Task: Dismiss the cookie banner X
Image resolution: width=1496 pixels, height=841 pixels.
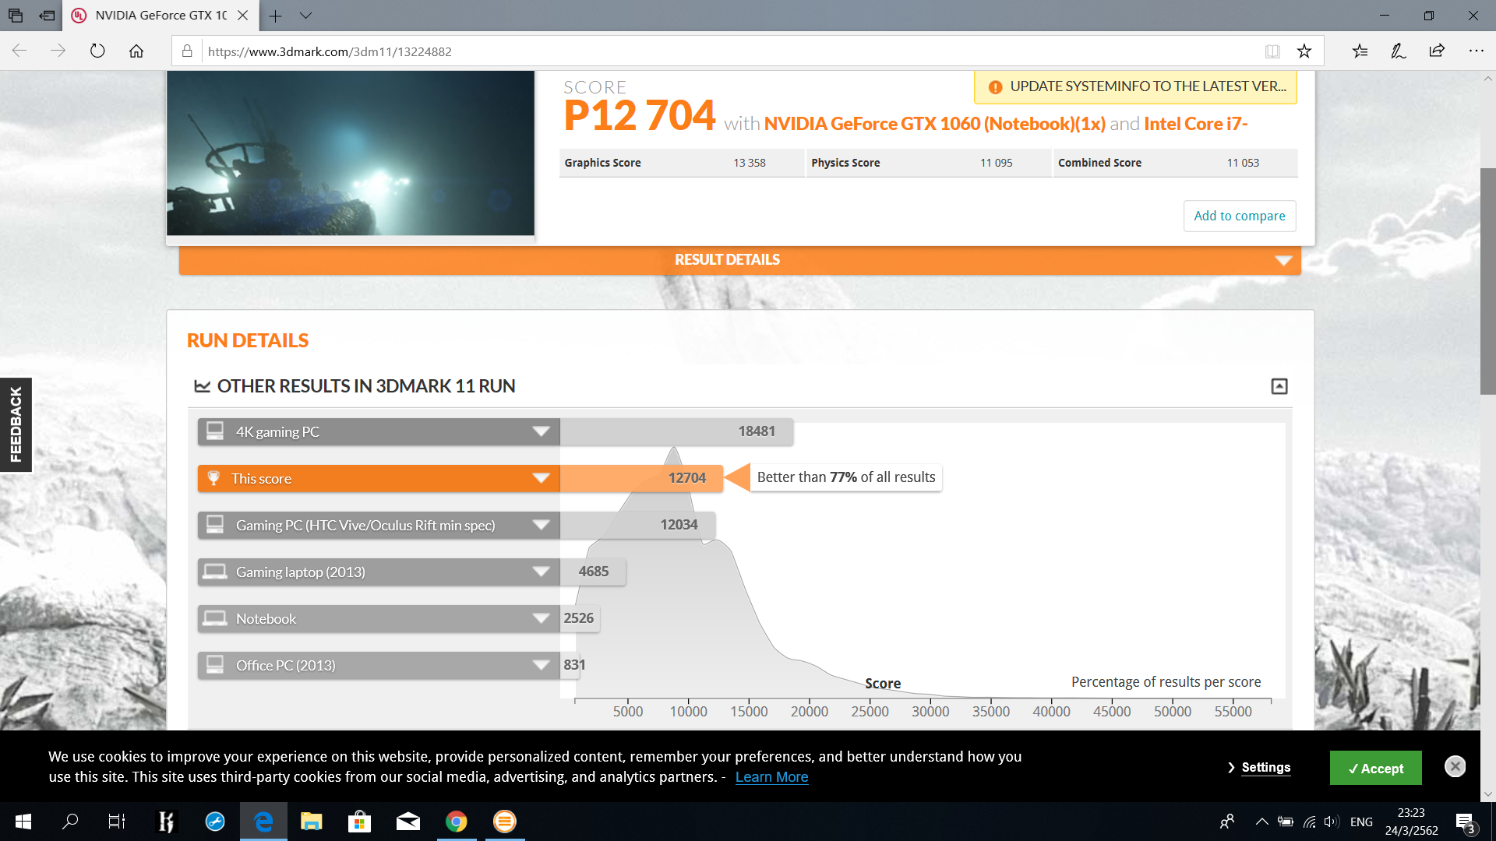Action: click(x=1455, y=766)
